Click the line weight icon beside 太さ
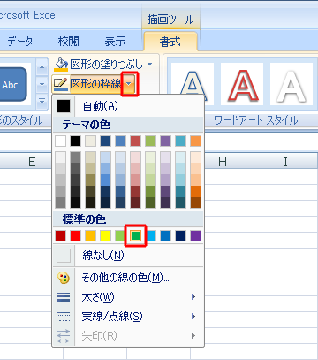 (64, 297)
